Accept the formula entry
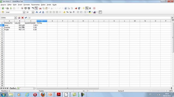This screenshot has height=97, width=174. pyautogui.click(x=26, y=18)
